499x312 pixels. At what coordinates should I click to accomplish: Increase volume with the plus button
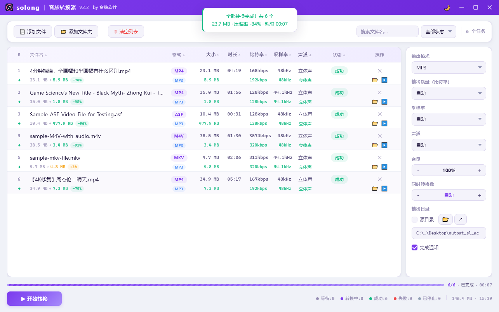click(x=479, y=171)
